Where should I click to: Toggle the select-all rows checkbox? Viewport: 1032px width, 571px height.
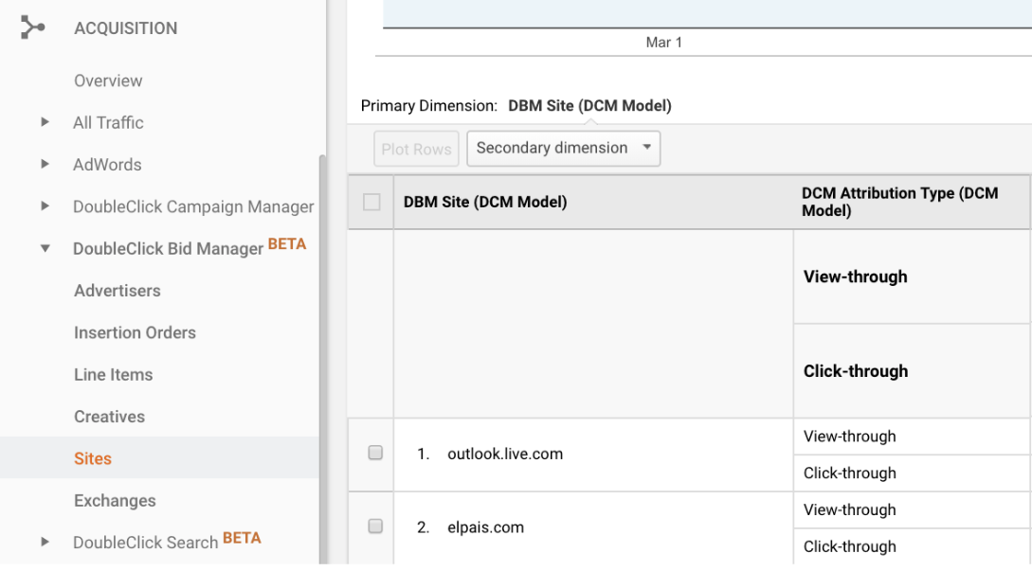371,202
